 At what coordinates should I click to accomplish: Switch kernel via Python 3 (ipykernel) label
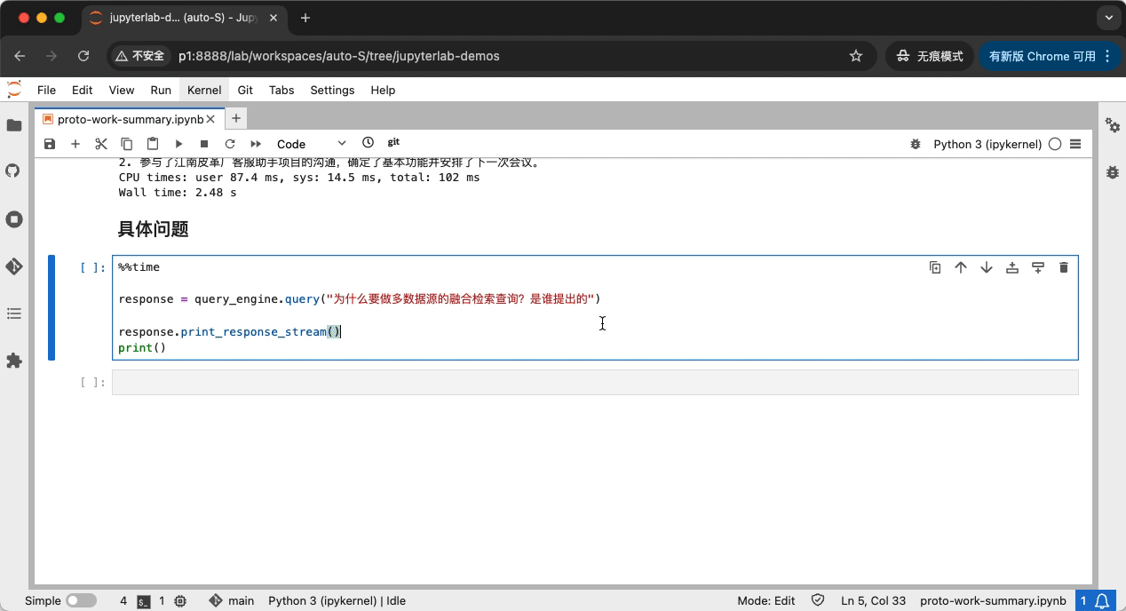pyautogui.click(x=987, y=144)
